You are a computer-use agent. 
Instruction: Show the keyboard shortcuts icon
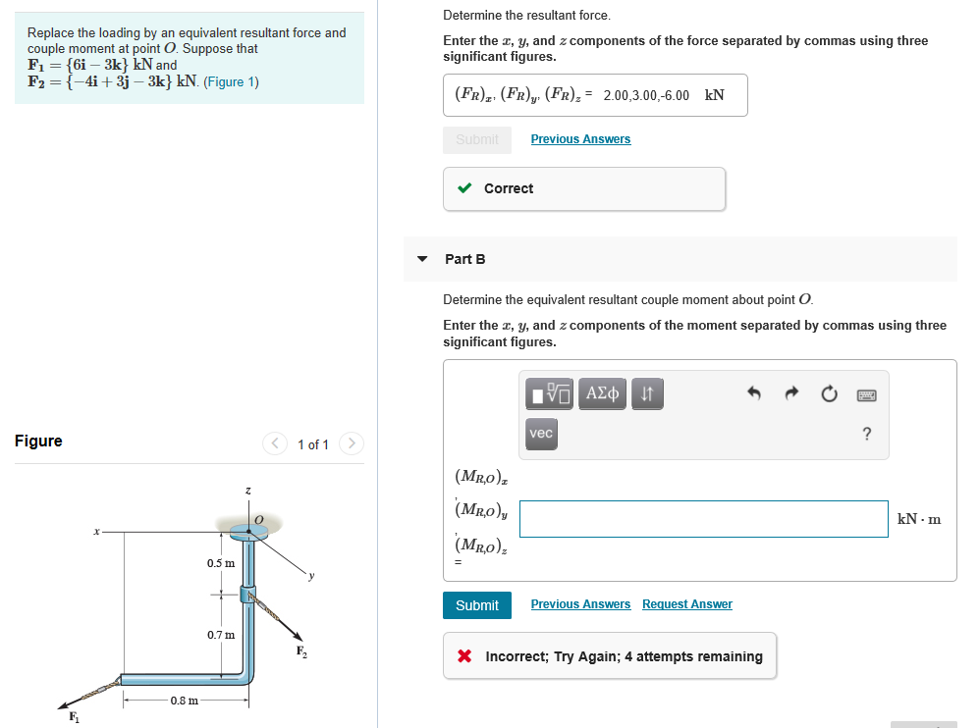pos(867,392)
